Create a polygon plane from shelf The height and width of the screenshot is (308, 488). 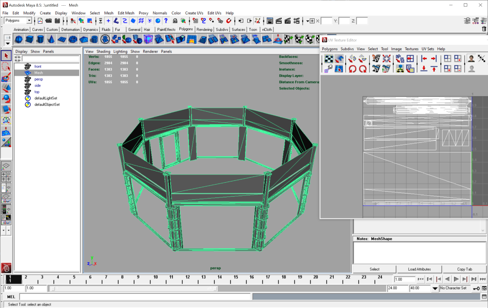pyautogui.click(x=62, y=39)
